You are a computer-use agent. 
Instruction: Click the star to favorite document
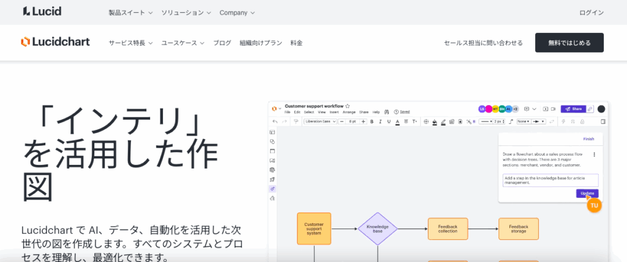[x=348, y=106]
